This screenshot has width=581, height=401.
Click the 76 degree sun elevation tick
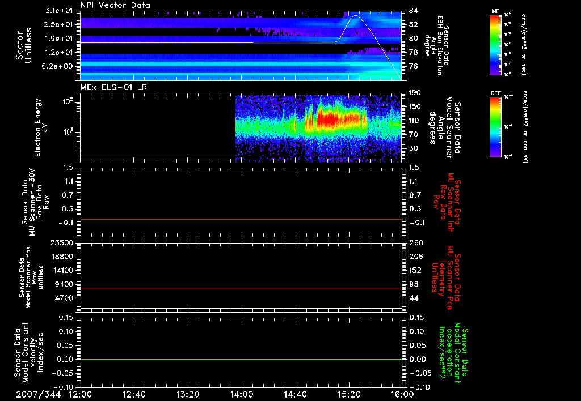tap(414, 66)
